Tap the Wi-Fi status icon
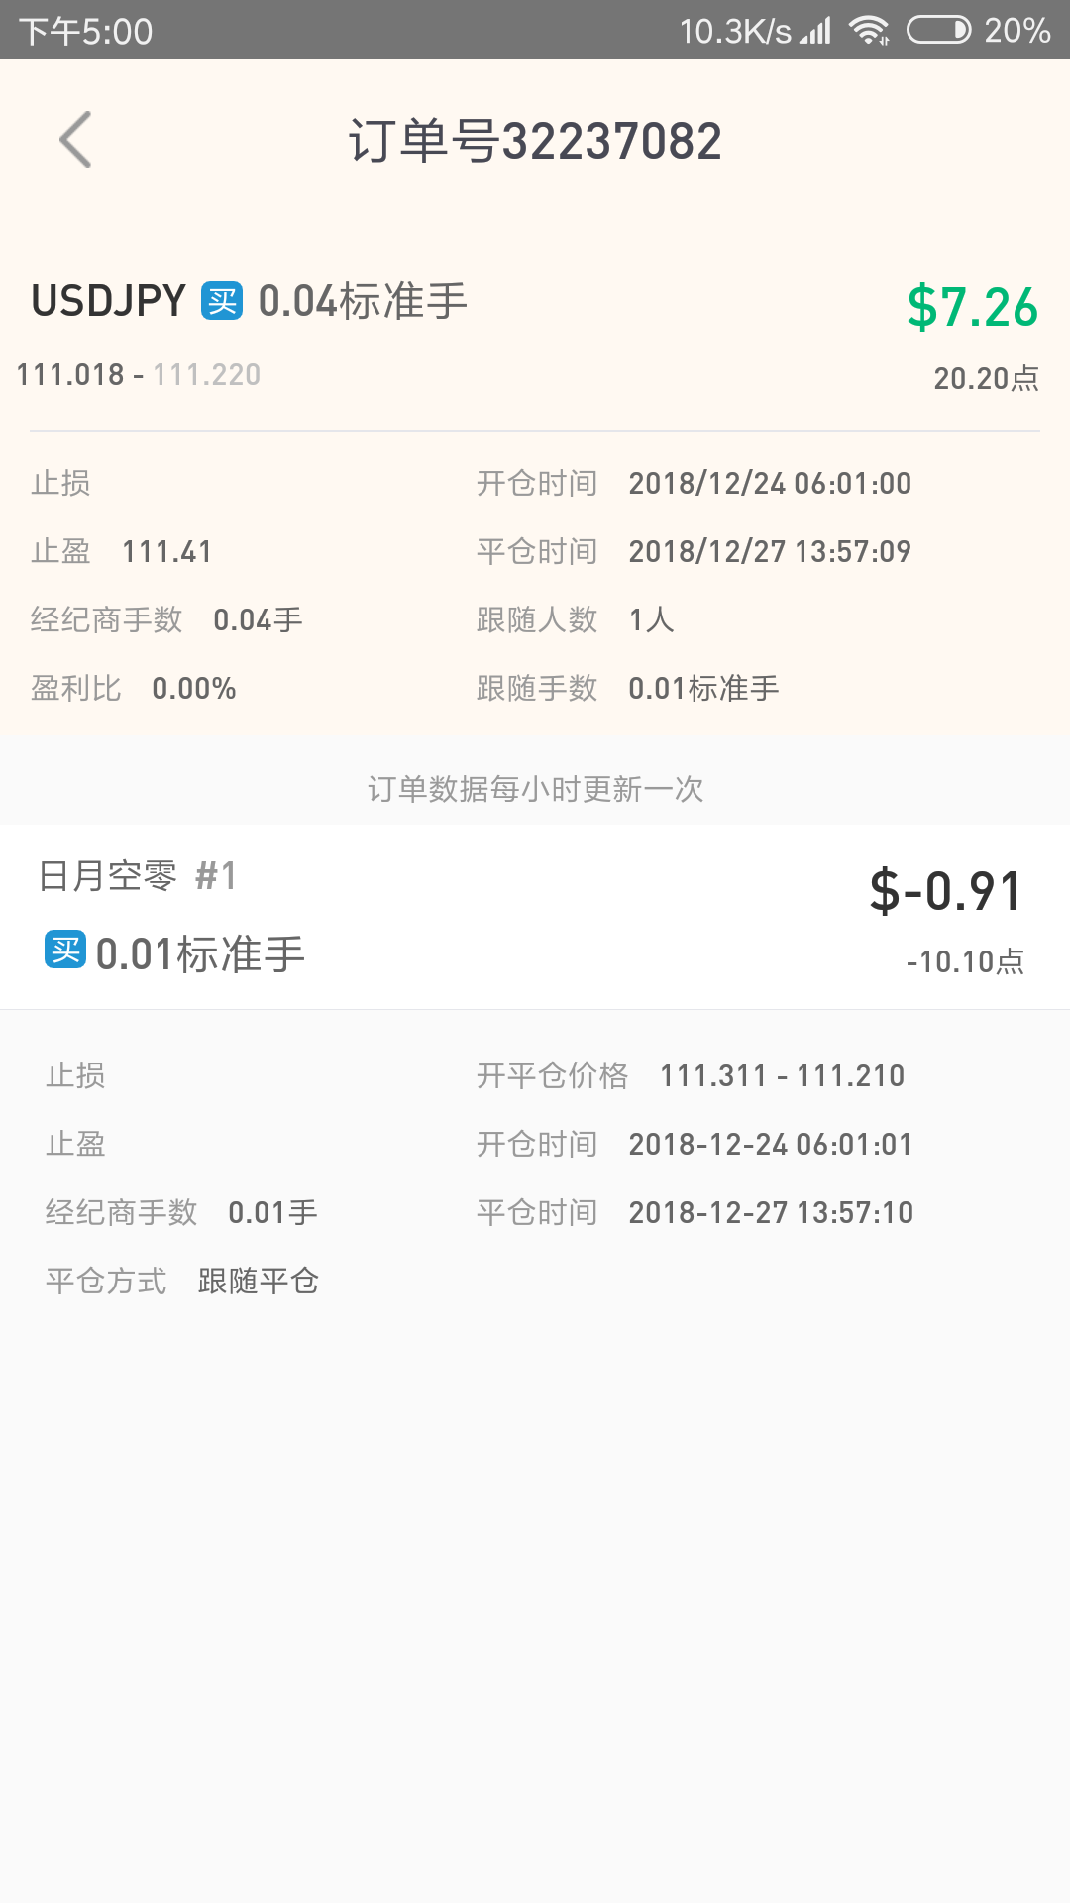The image size is (1070, 1903). point(869,31)
